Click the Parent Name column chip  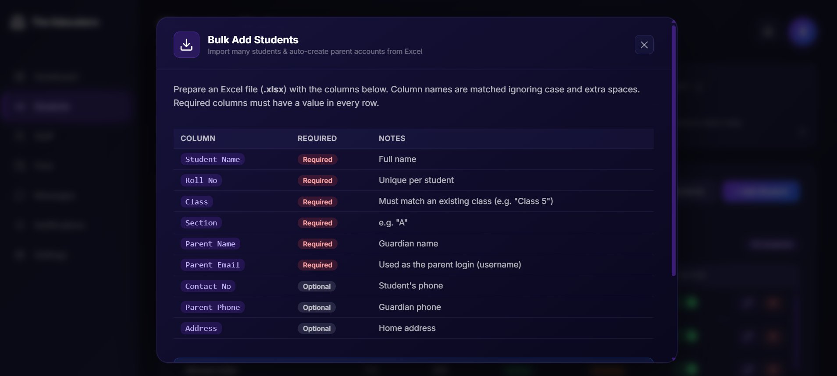click(210, 244)
